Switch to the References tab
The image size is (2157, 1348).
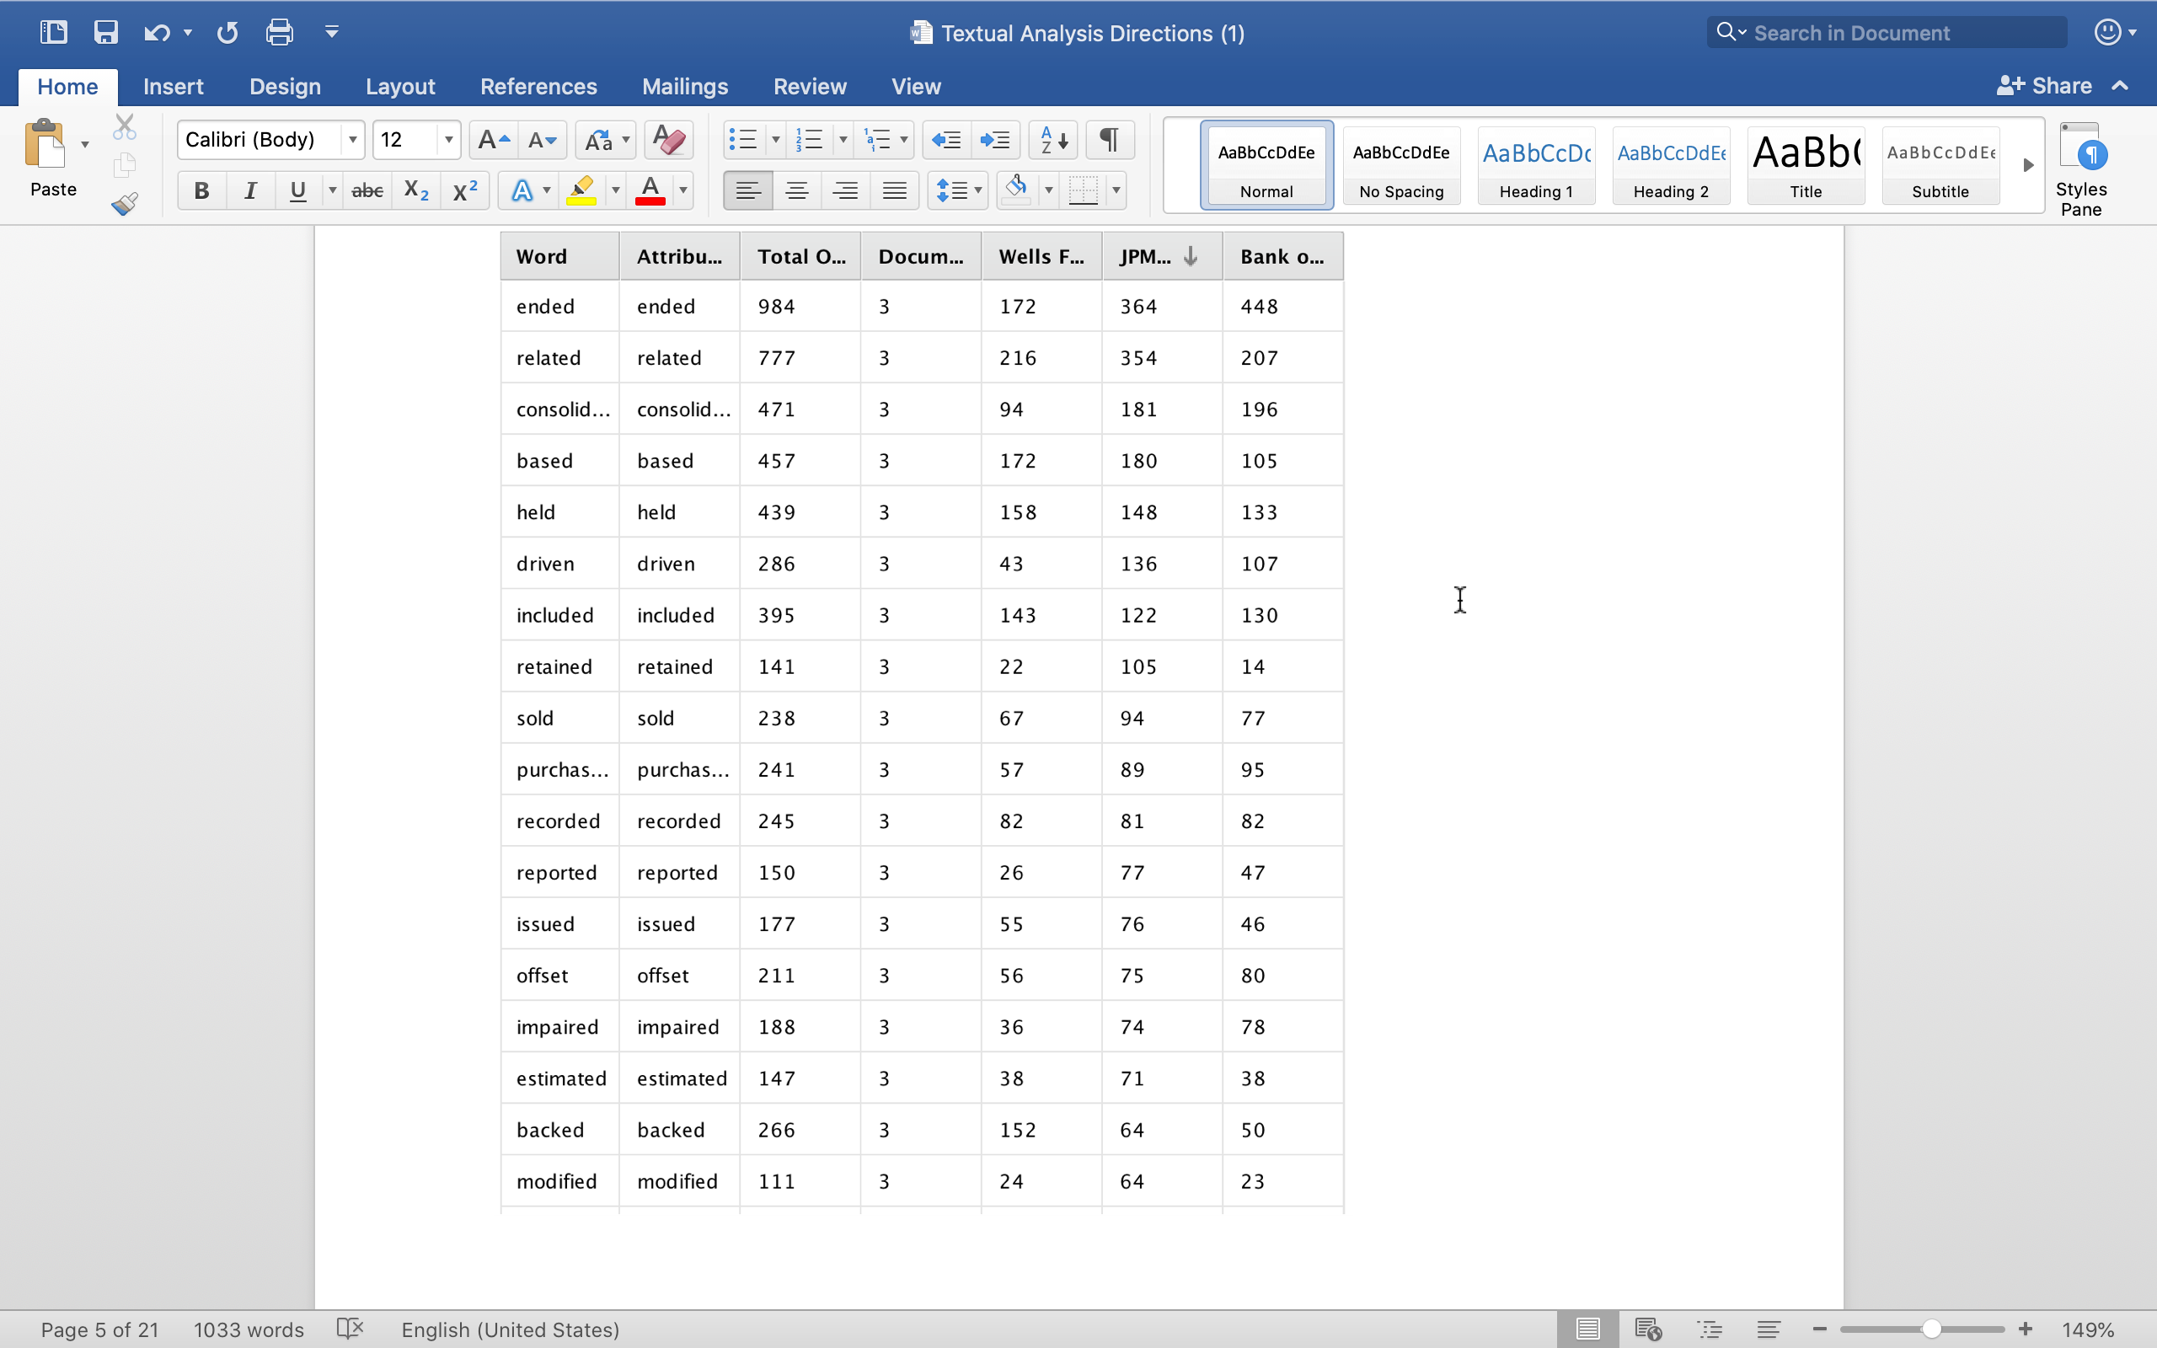[538, 86]
